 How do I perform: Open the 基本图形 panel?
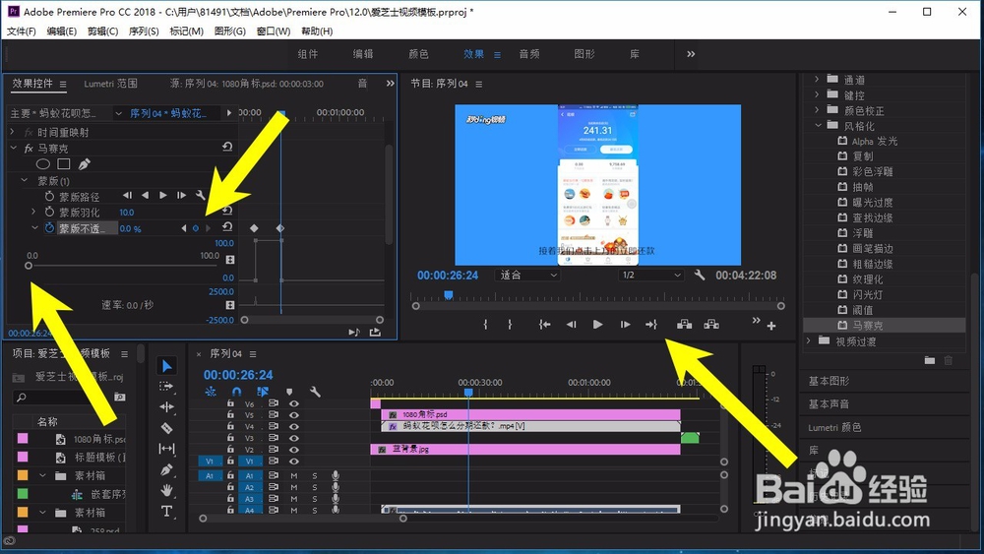tap(829, 381)
